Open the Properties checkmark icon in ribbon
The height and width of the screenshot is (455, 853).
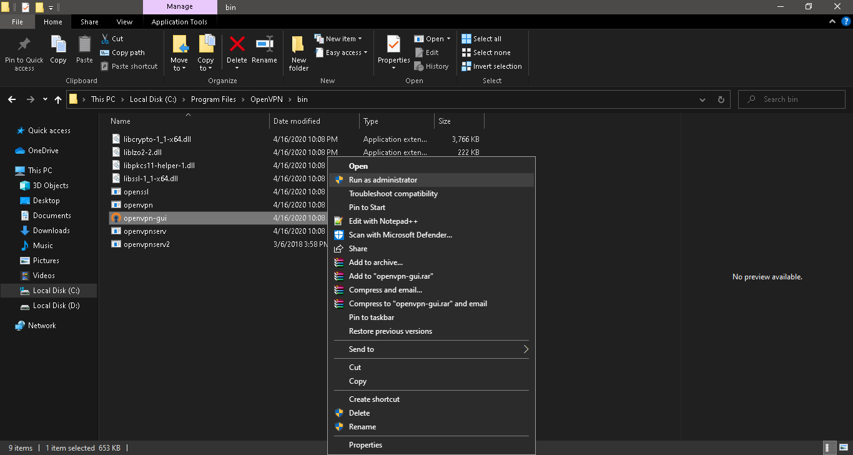(x=393, y=44)
